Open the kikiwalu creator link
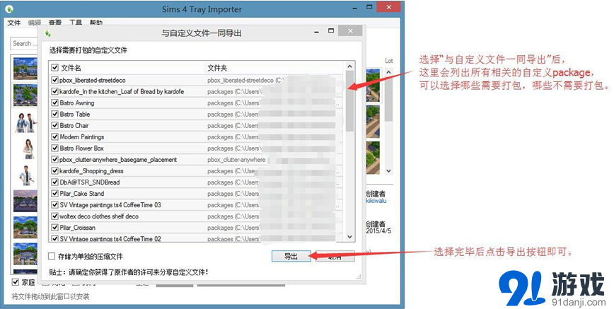 pyautogui.click(x=376, y=201)
